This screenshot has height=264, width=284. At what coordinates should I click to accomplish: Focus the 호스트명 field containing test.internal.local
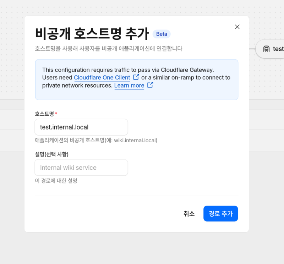click(x=81, y=127)
